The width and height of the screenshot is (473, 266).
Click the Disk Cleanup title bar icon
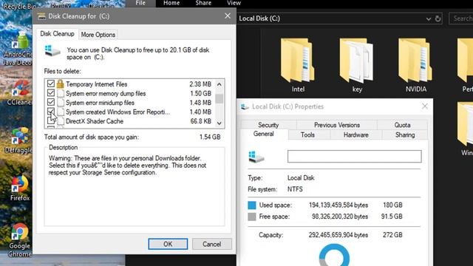[x=41, y=16]
